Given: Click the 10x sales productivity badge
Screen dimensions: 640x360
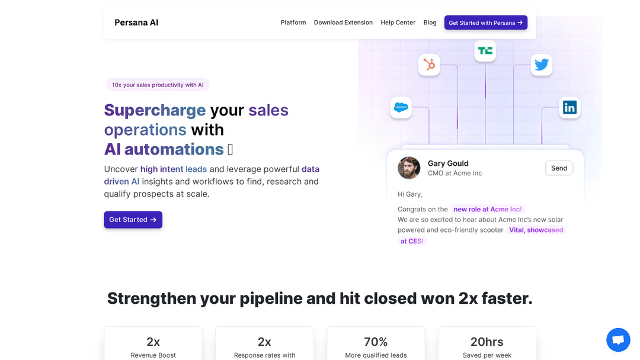Looking at the screenshot, I should point(158,85).
